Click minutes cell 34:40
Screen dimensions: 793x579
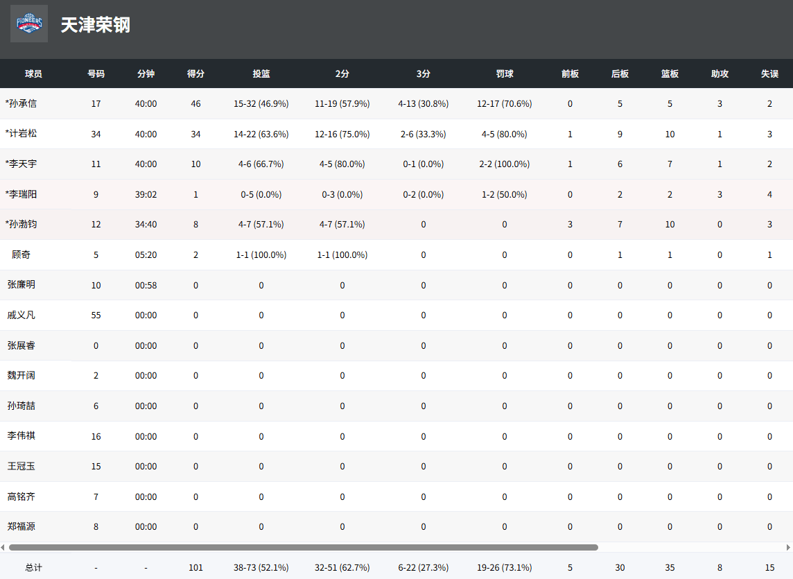[x=146, y=224]
